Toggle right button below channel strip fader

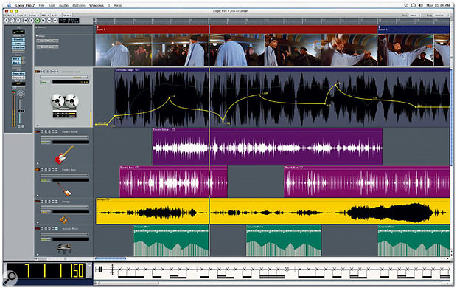click(x=23, y=126)
